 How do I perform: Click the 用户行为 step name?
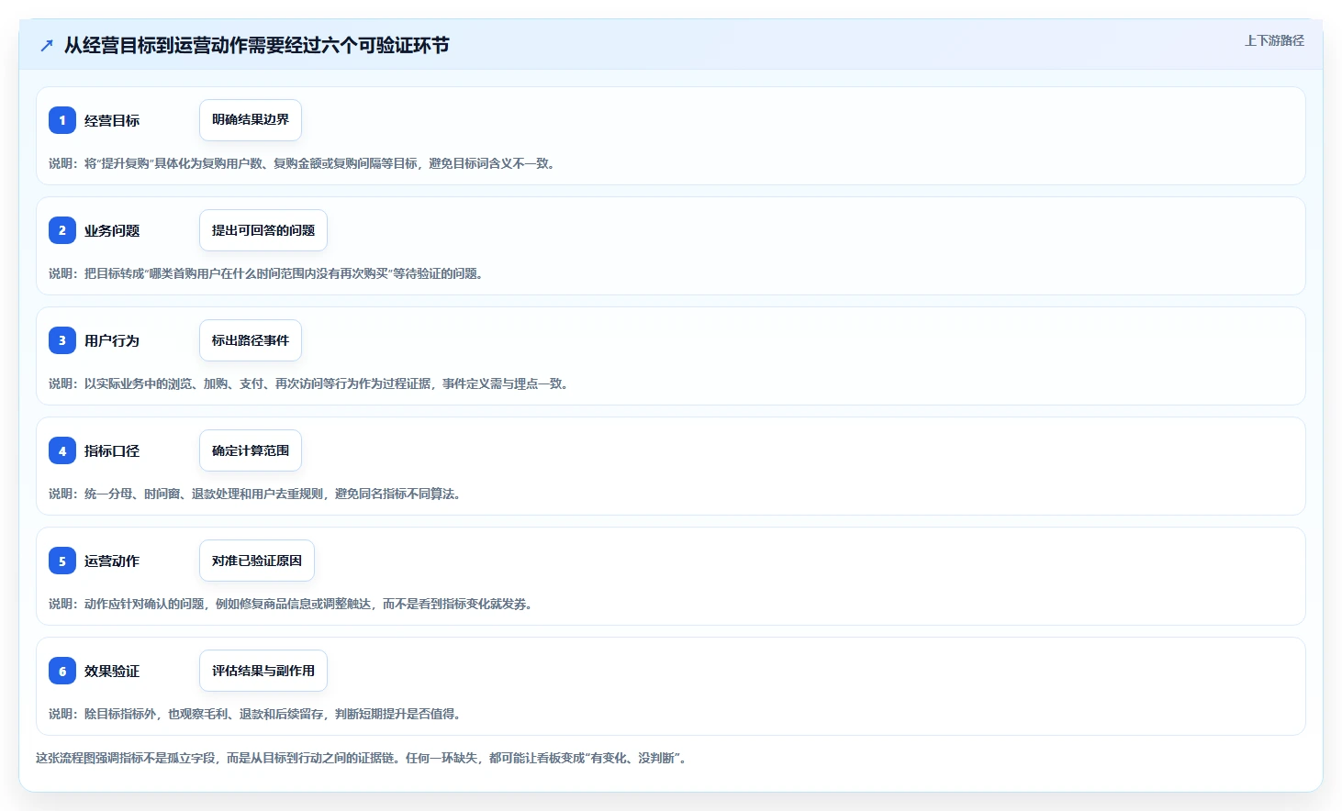pyautogui.click(x=112, y=340)
